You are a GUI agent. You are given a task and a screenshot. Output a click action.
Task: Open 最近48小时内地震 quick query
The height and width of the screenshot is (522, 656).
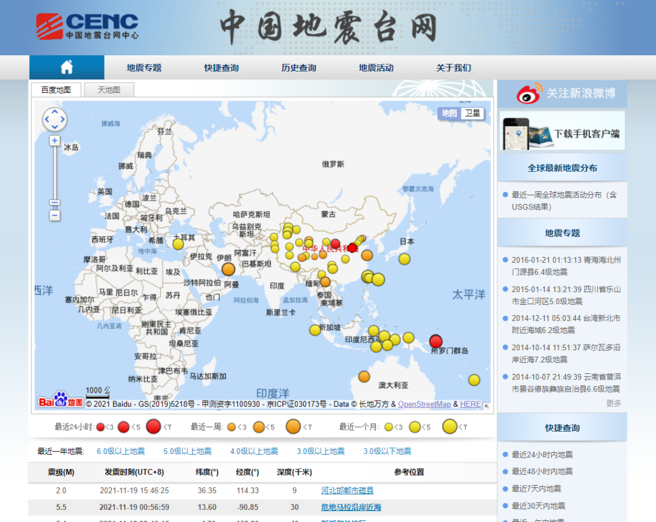542,472
